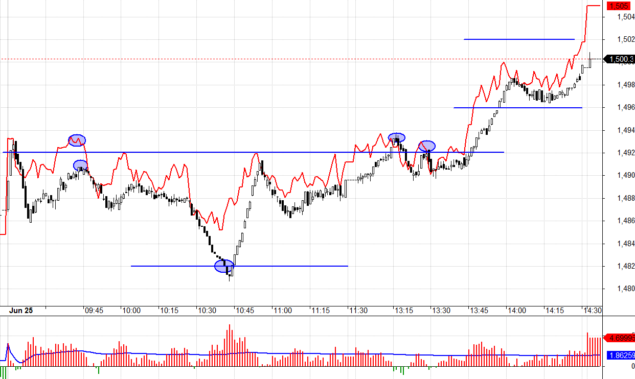Click the 10:45 time axis label
Viewport: 635px width, 379px height.
click(x=244, y=311)
